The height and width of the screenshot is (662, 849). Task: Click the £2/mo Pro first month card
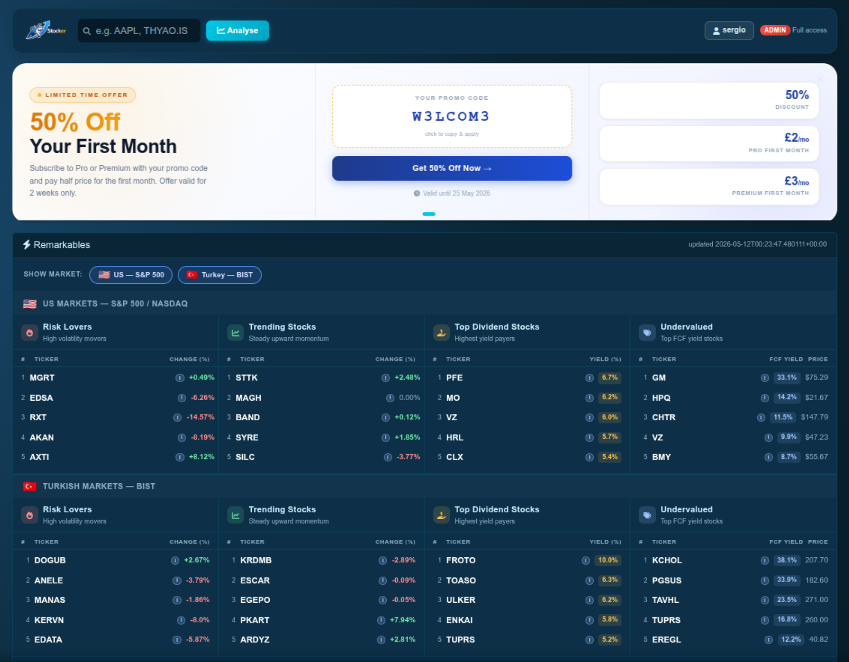coord(709,144)
